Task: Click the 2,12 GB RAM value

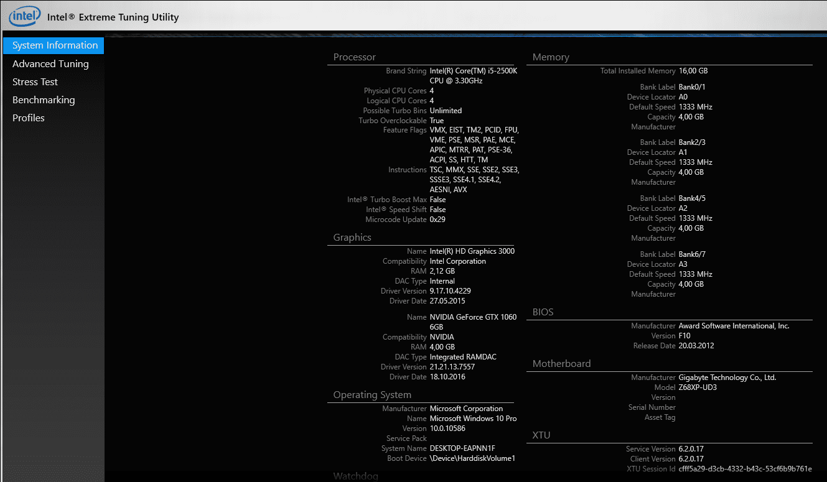Action: [442, 271]
